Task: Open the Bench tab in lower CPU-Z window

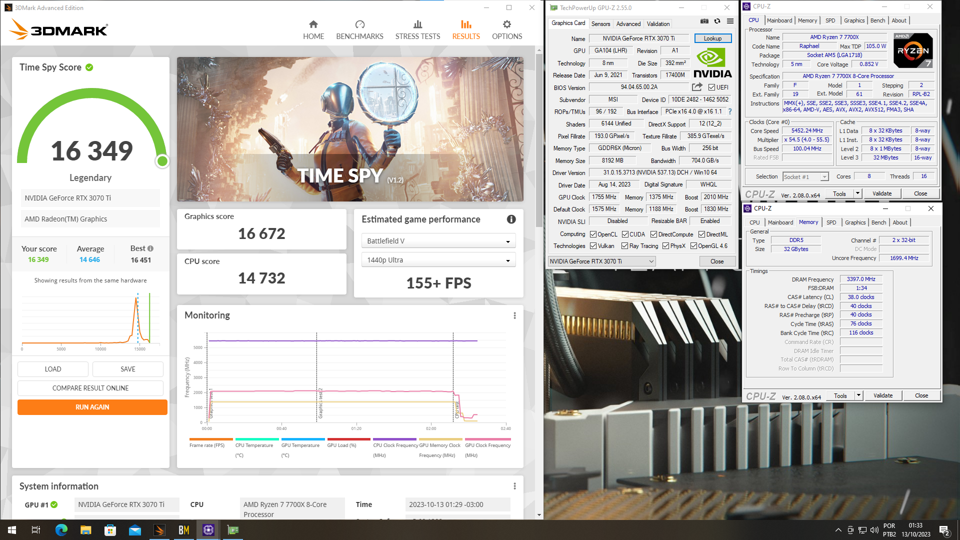Action: [878, 222]
